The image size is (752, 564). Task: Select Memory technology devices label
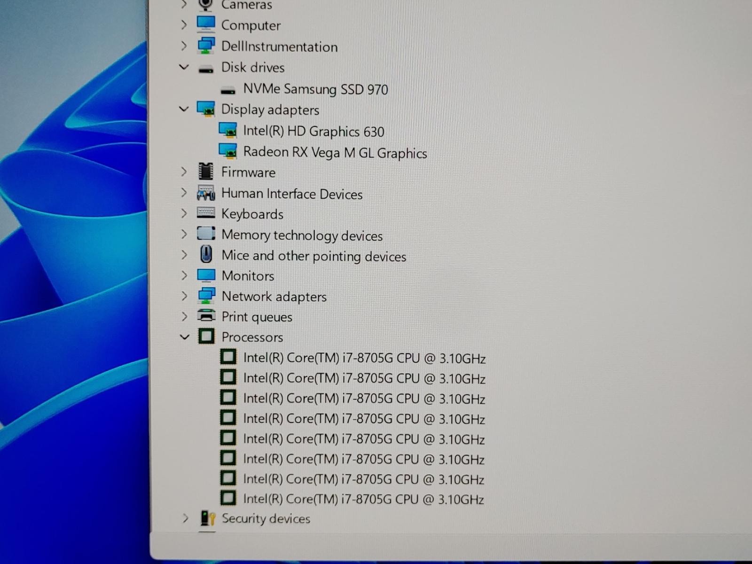click(x=302, y=235)
